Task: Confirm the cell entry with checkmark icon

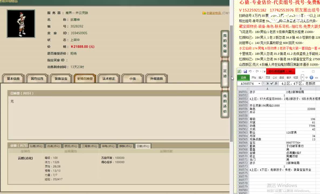Action: 272,84
